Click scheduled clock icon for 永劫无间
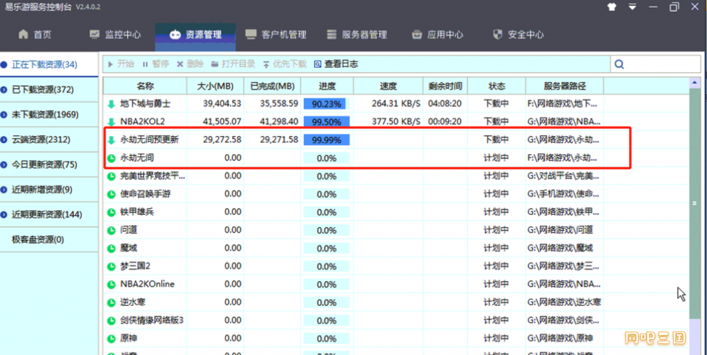707x355 pixels. pyautogui.click(x=111, y=158)
